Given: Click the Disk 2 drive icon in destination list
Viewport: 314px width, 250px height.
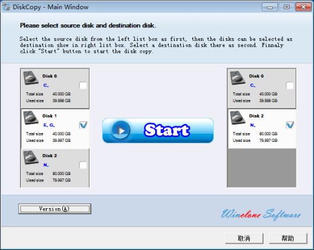Looking at the screenshot, I should coord(237,118).
